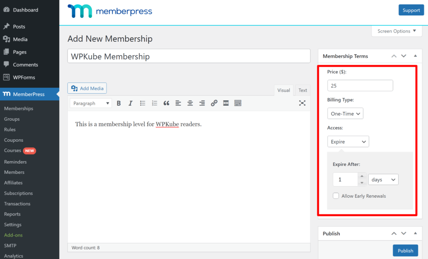This screenshot has height=259, width=428.
Task: Move Membership Terms panel up
Action: (394, 56)
